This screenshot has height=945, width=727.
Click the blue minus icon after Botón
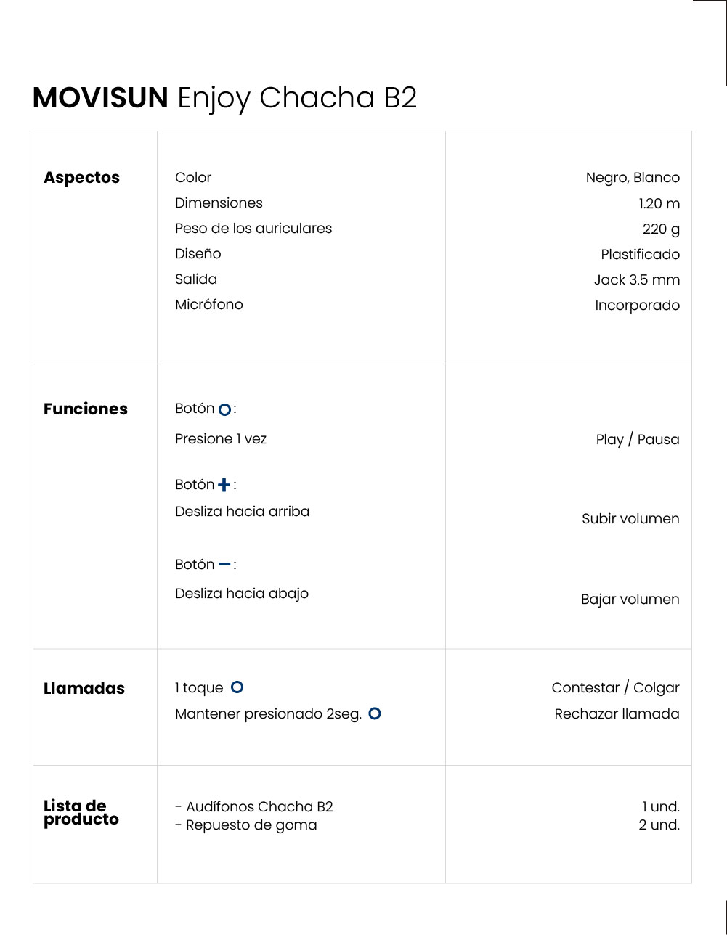(224, 564)
